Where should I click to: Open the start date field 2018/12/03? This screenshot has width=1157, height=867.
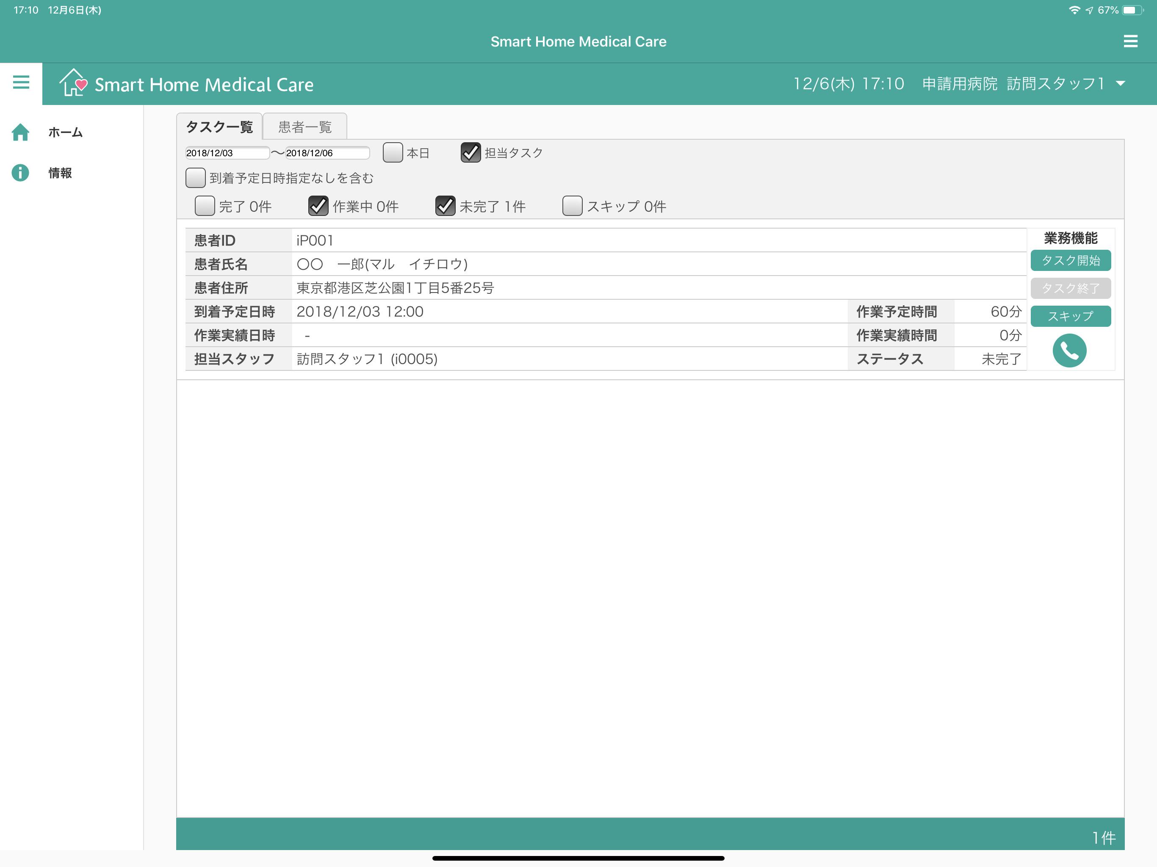(x=227, y=152)
